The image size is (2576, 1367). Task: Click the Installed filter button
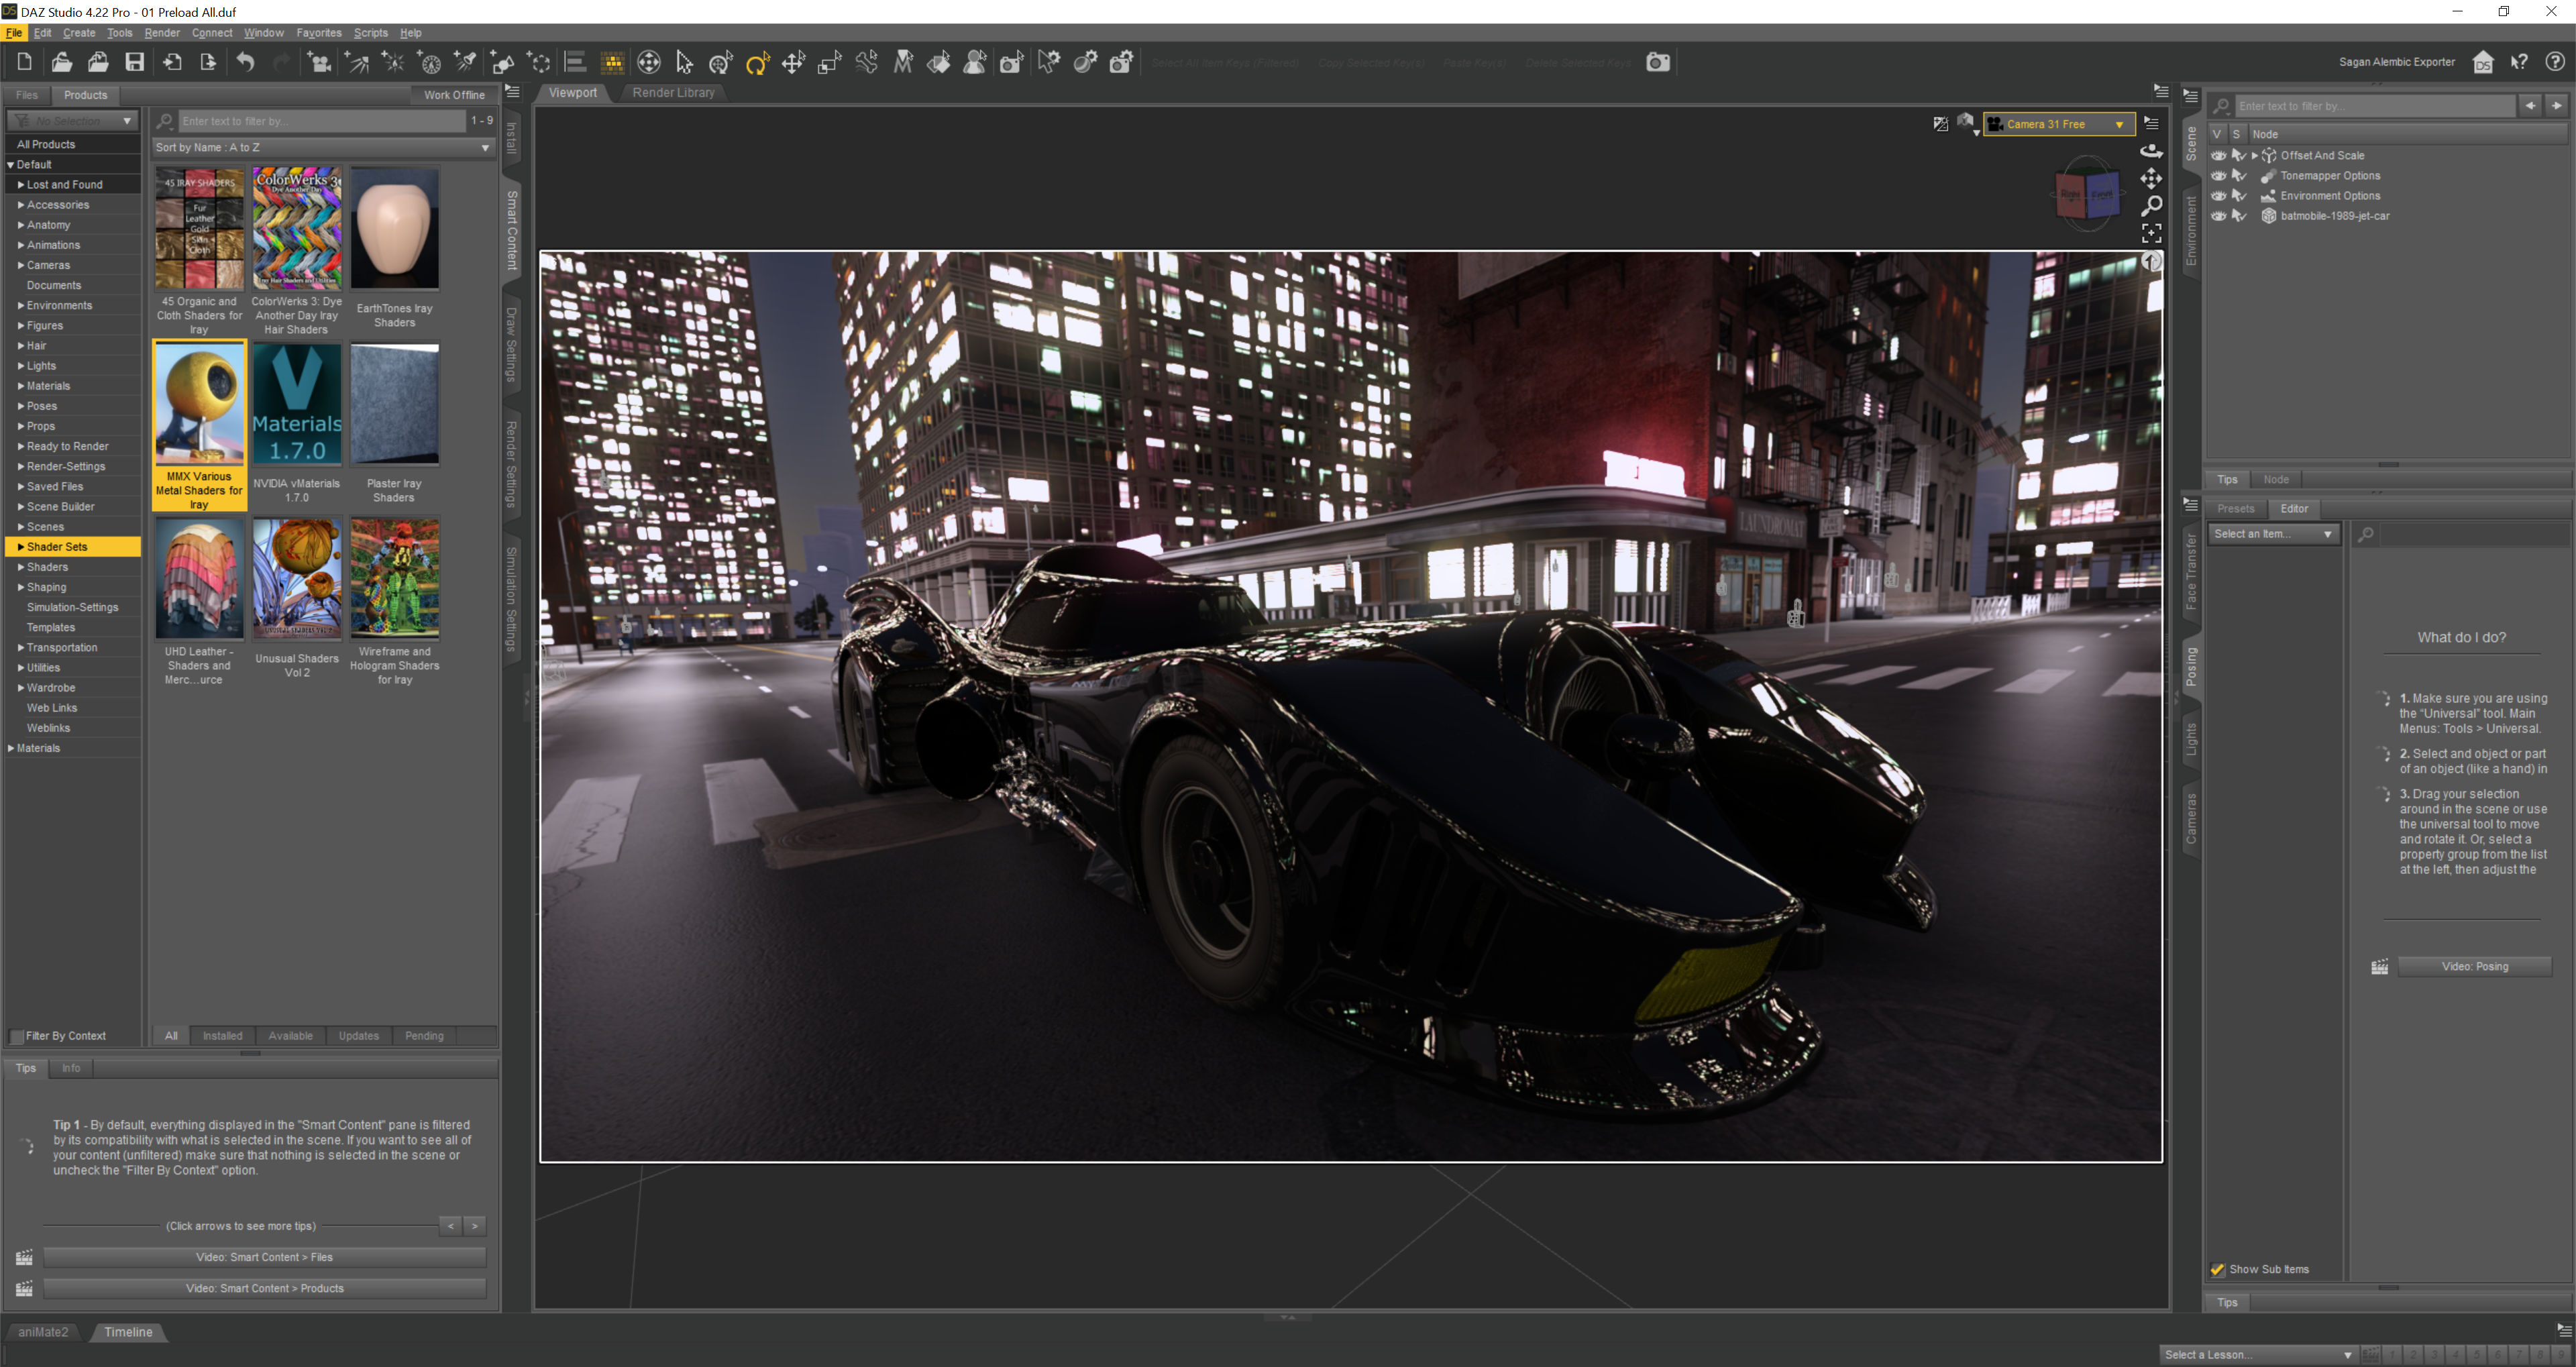(x=222, y=1036)
